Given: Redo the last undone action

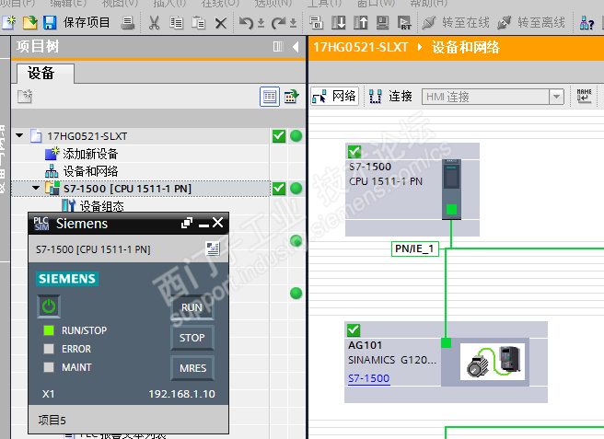Looking at the screenshot, I should click(278, 23).
